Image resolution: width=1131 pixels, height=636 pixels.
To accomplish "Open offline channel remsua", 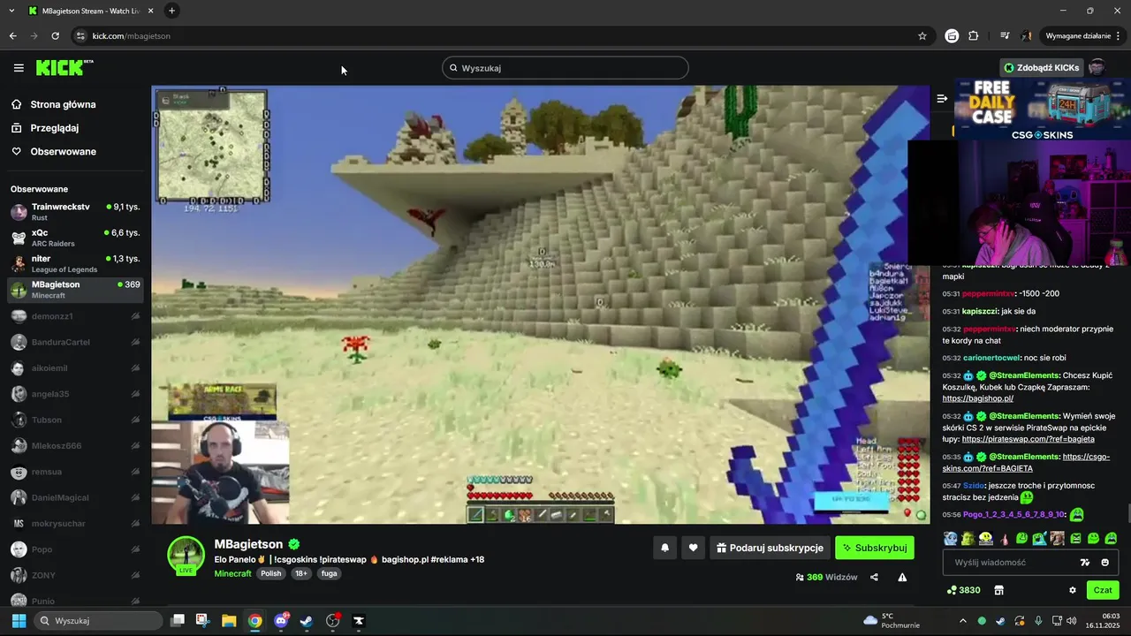I will (75, 472).
